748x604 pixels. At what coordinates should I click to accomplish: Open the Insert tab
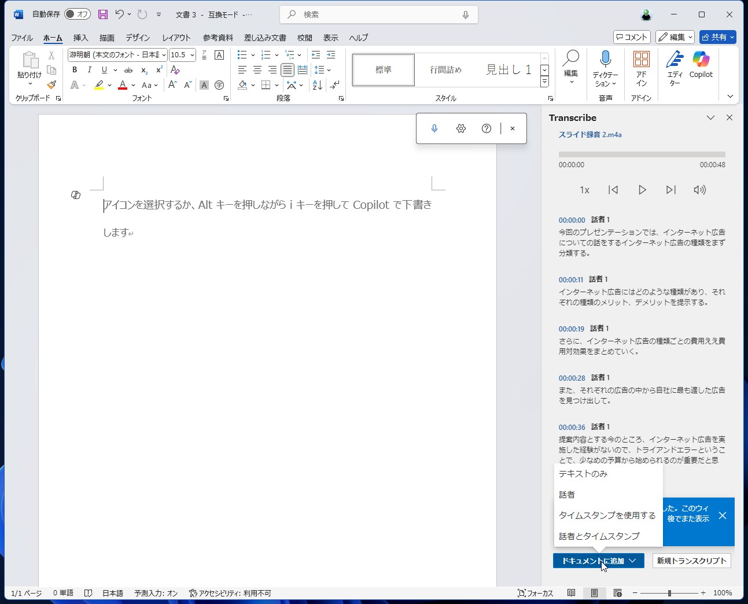pyautogui.click(x=80, y=38)
